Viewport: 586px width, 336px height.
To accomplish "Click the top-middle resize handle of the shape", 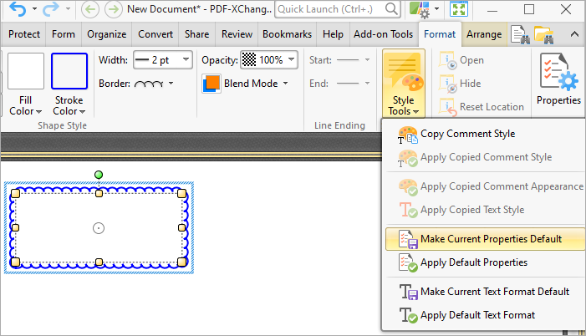I will coord(99,193).
